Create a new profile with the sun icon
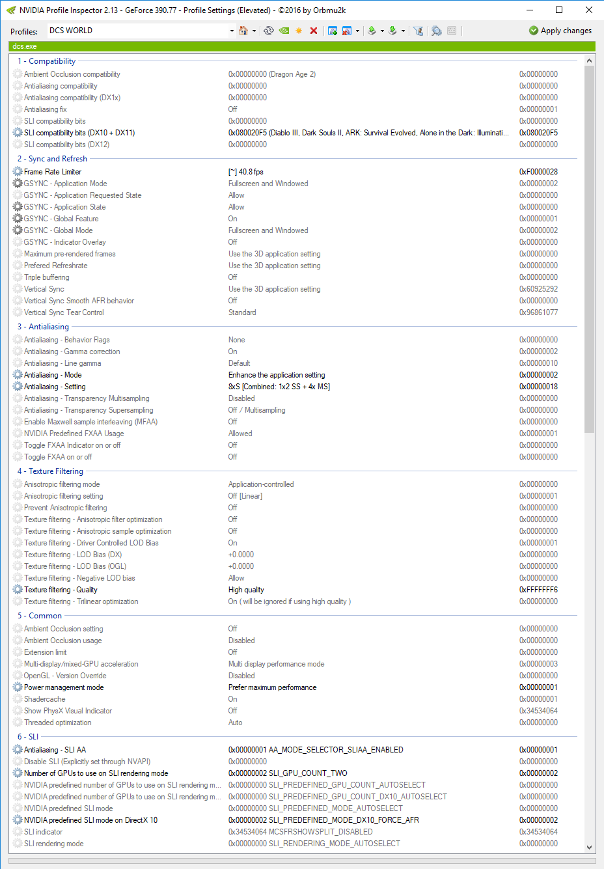Screen dimensions: 604x869 point(299,31)
